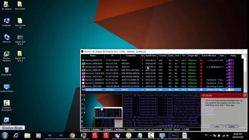
Task: Open Google Chrome from the taskbar
Action: click(x=72, y=136)
